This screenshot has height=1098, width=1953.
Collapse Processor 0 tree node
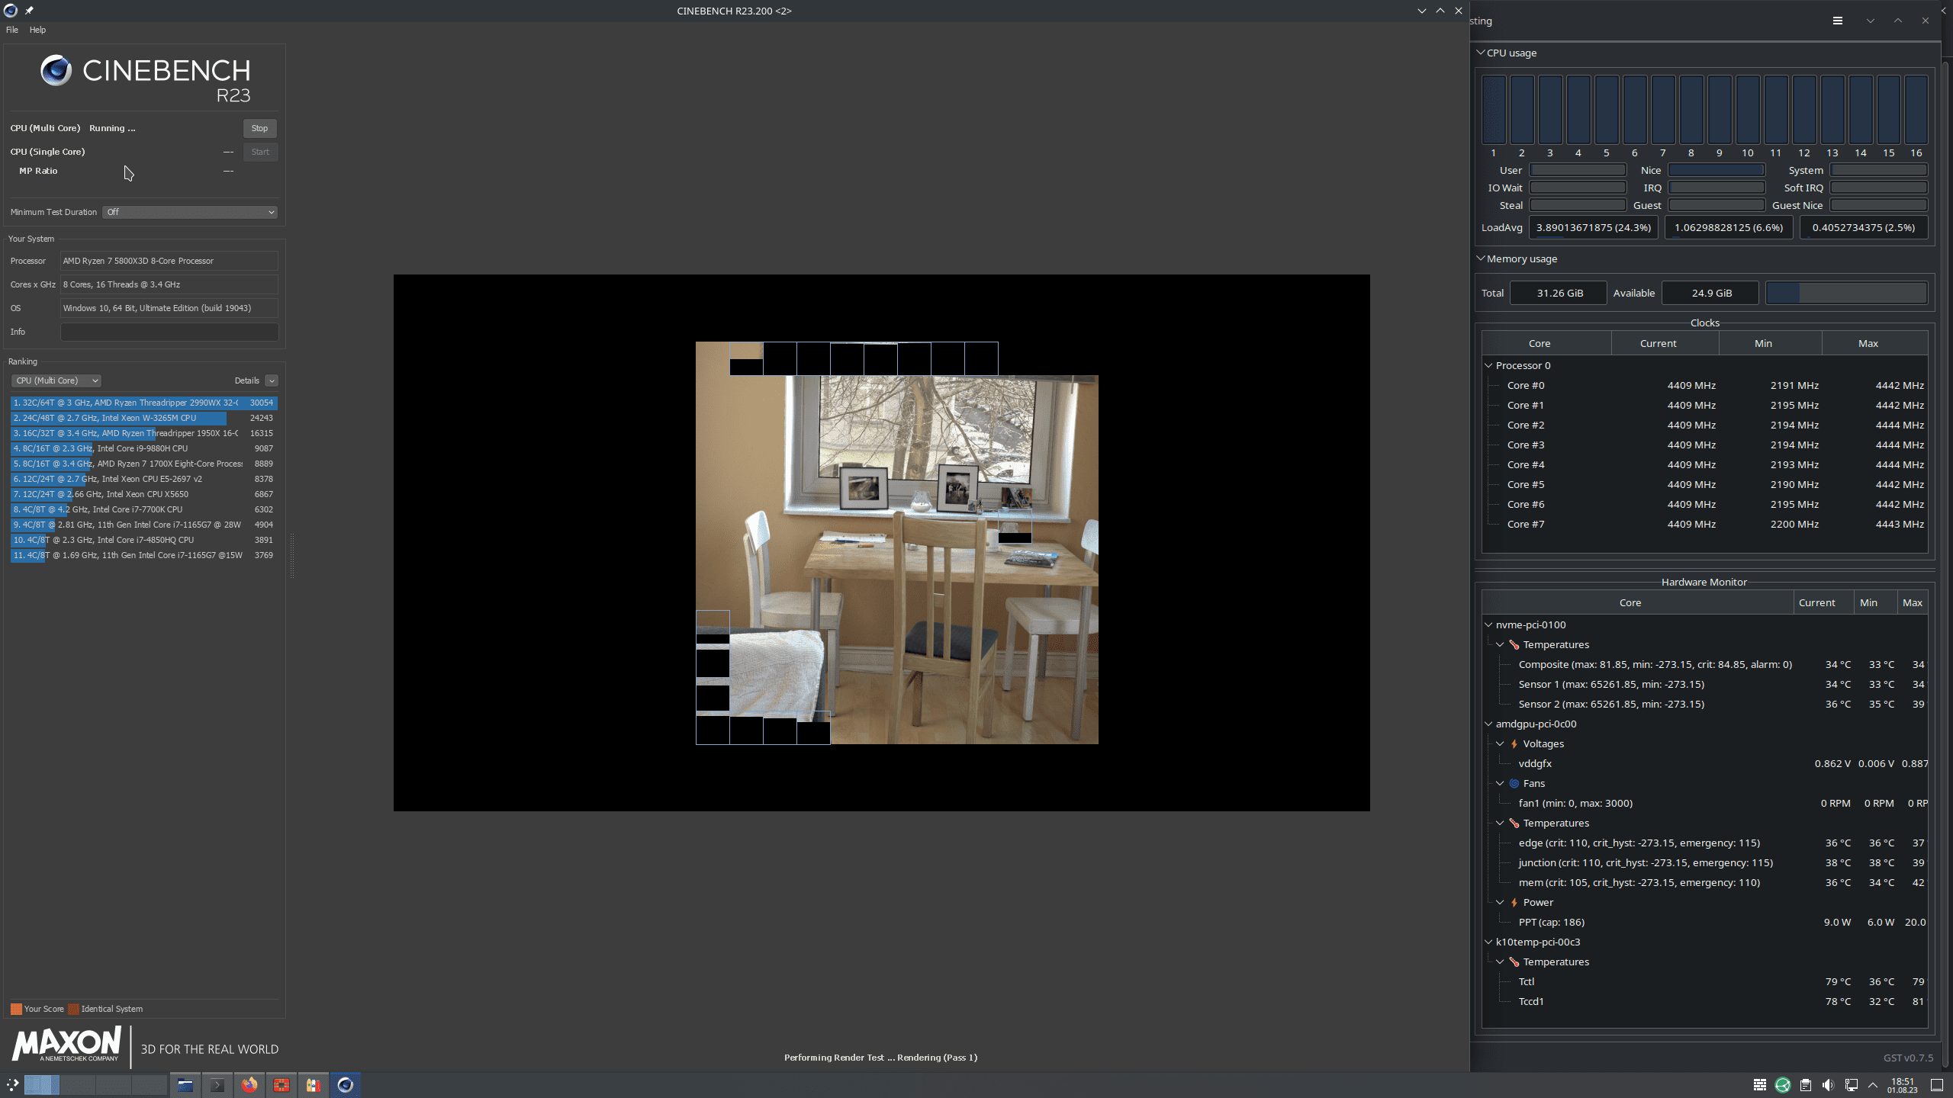(1488, 365)
